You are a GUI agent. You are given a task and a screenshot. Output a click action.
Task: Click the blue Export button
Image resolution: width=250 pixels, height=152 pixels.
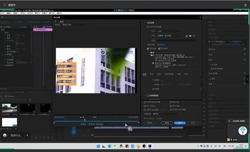(x=180, y=123)
